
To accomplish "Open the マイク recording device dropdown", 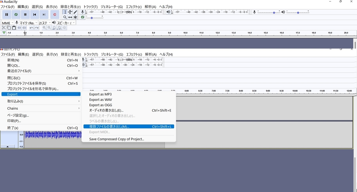I will pyautogui.click(x=29, y=23).
